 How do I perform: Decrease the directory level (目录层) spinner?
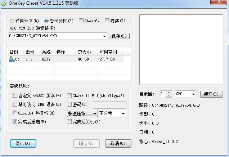169,95
